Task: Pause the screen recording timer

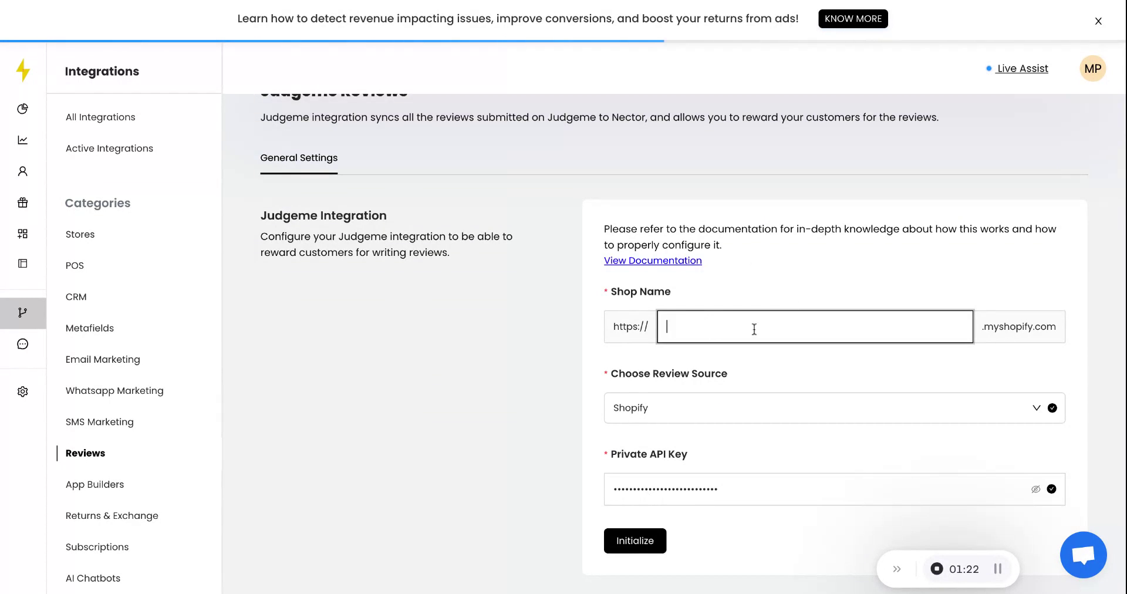Action: [x=997, y=569]
